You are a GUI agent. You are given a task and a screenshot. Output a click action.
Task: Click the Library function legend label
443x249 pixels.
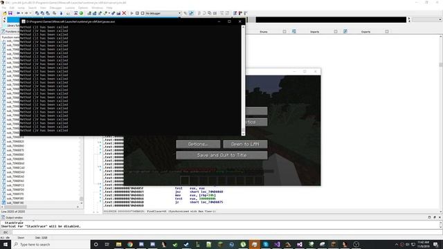12,26
